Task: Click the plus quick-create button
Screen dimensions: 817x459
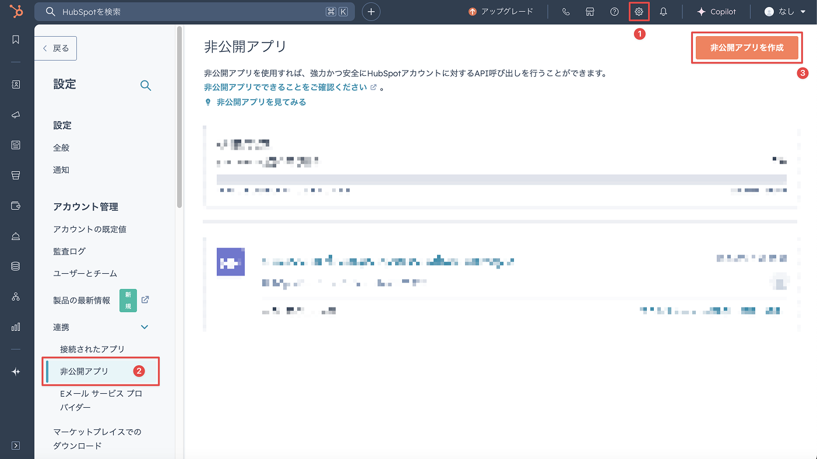Action: [371, 12]
